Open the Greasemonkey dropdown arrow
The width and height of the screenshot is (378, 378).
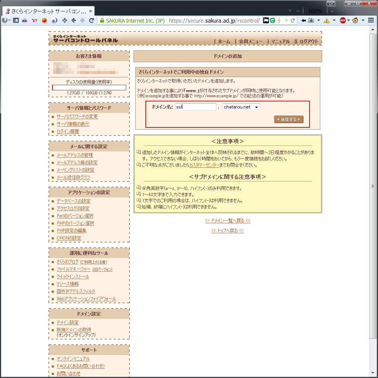(x=363, y=20)
